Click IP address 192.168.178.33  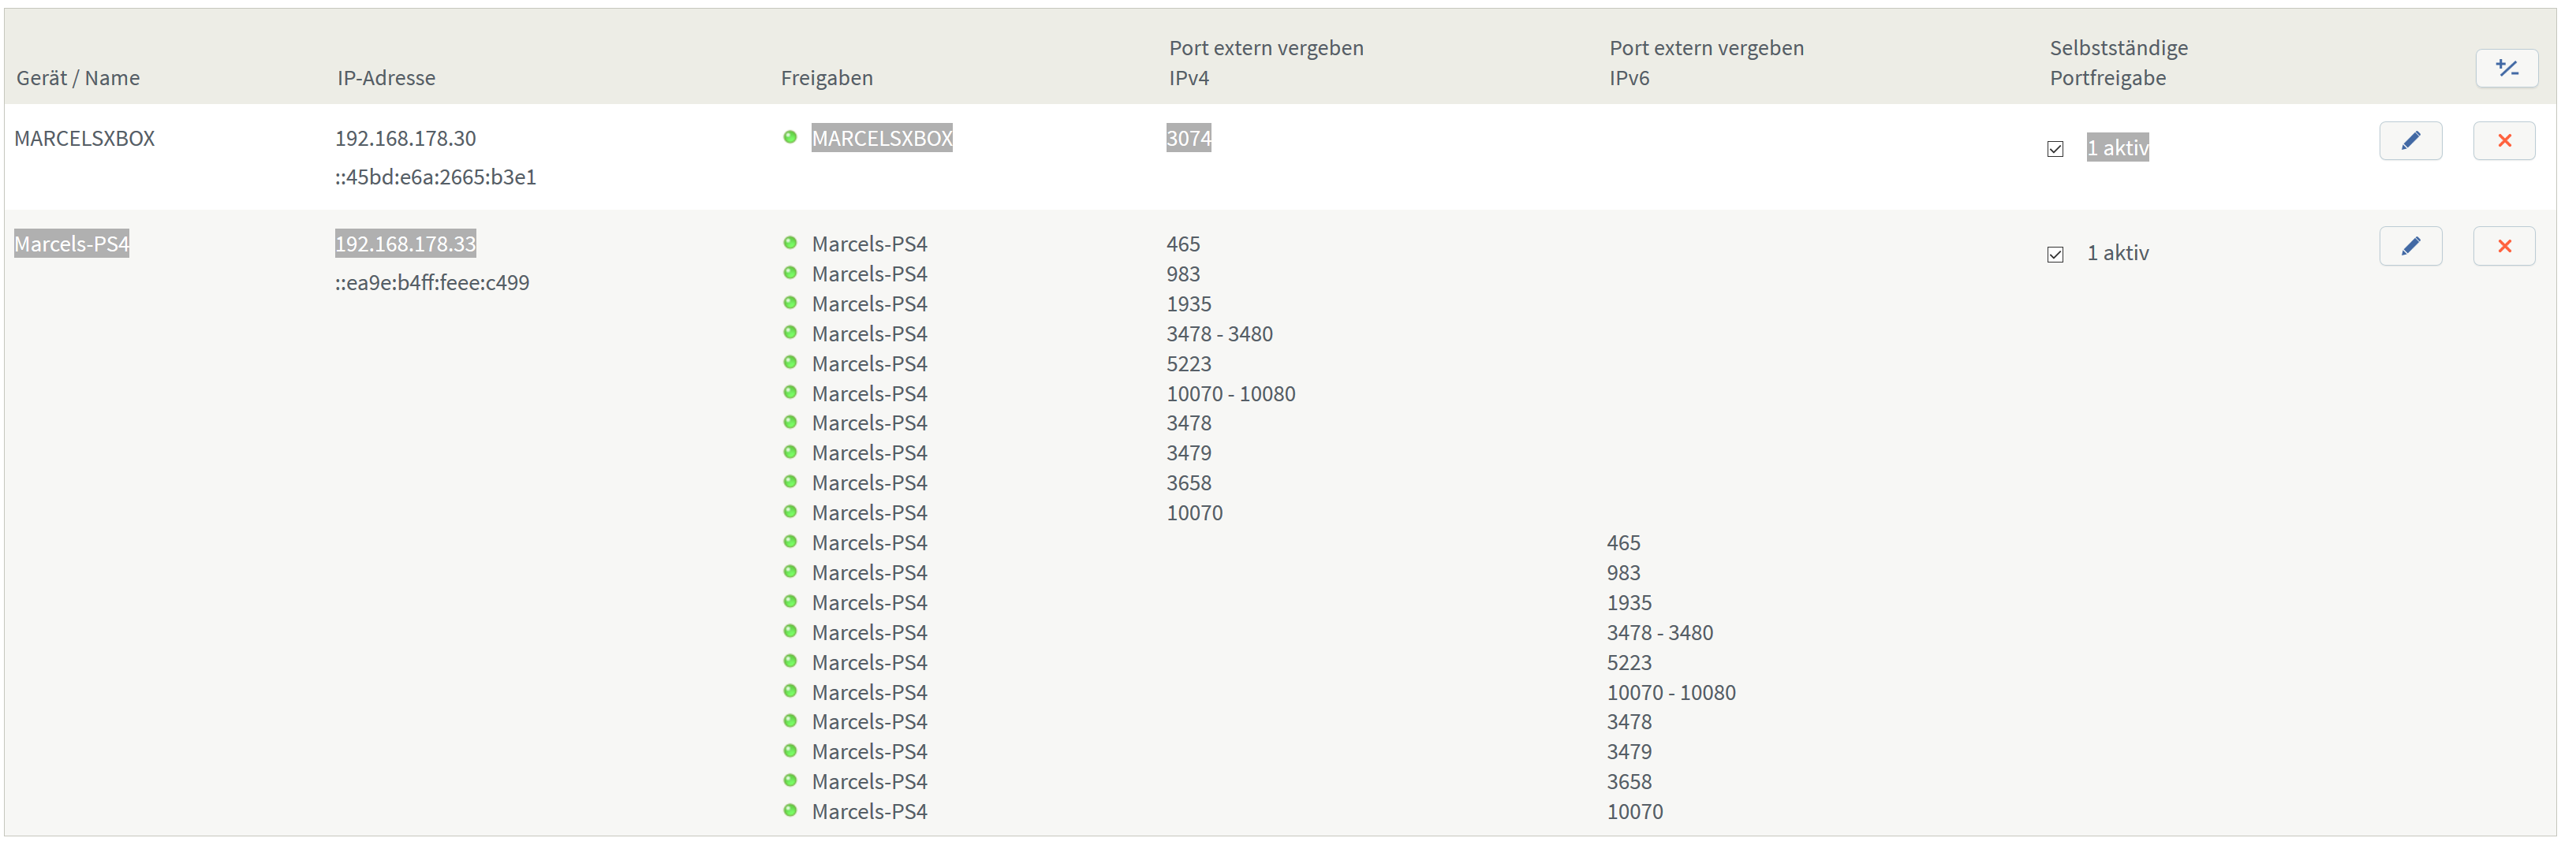click(x=405, y=244)
